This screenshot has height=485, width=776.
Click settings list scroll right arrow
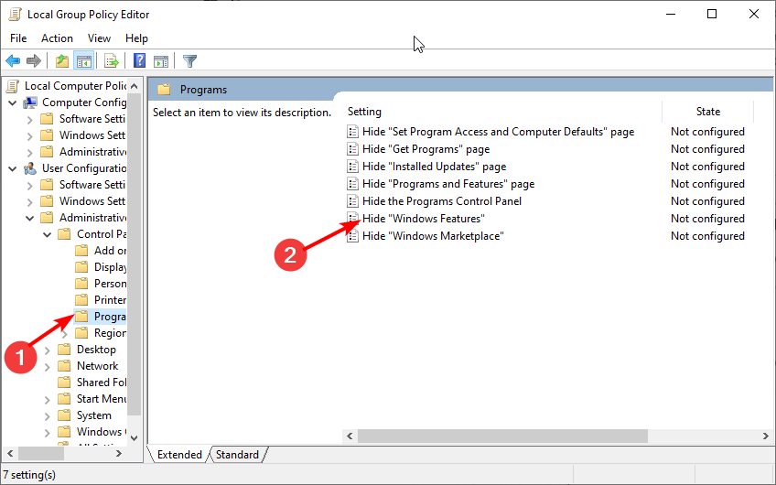tap(766, 436)
